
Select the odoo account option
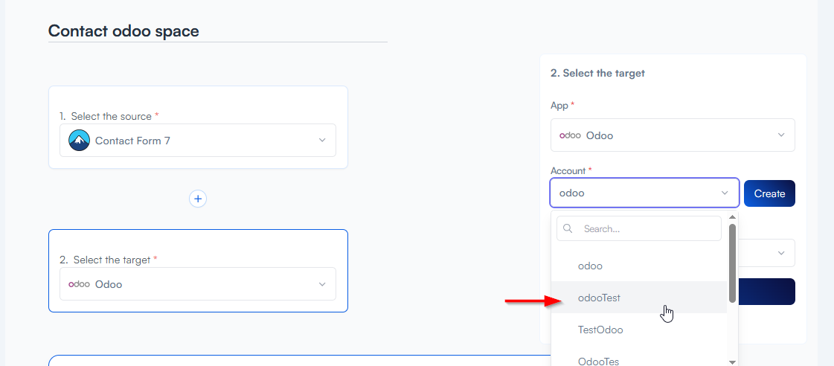[590, 266]
